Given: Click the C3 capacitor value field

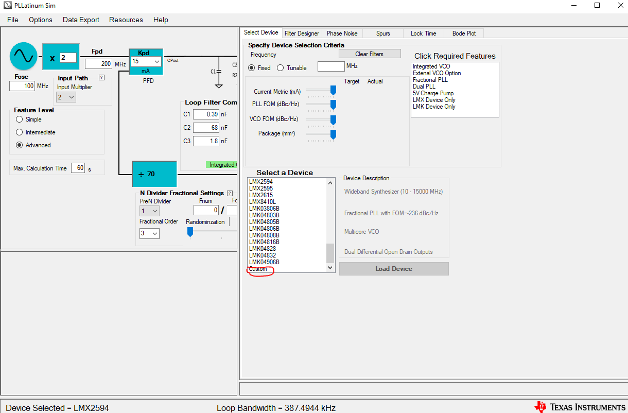Looking at the screenshot, I should click(206, 141).
